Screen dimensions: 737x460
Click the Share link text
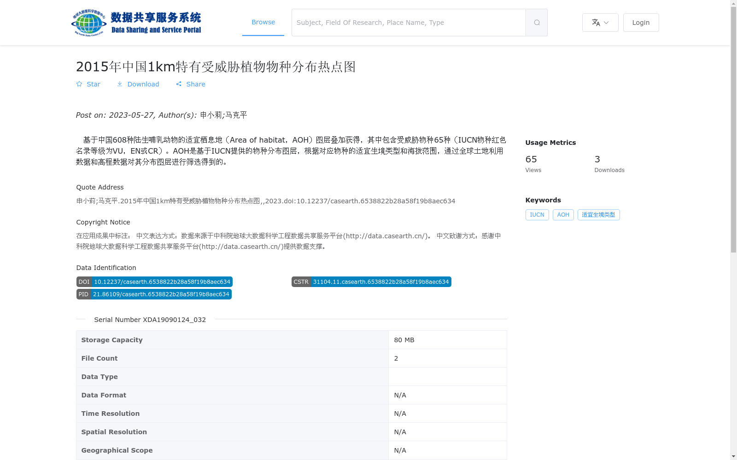(196, 84)
